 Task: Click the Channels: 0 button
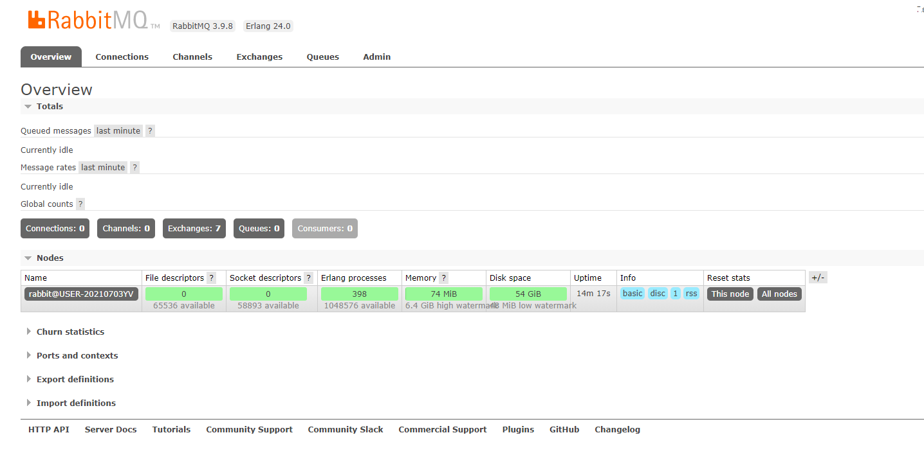[126, 229]
